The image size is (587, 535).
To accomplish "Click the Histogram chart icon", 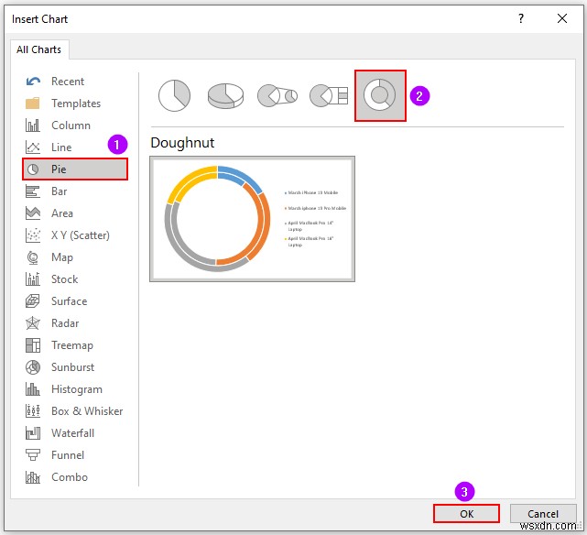I will tap(33, 389).
